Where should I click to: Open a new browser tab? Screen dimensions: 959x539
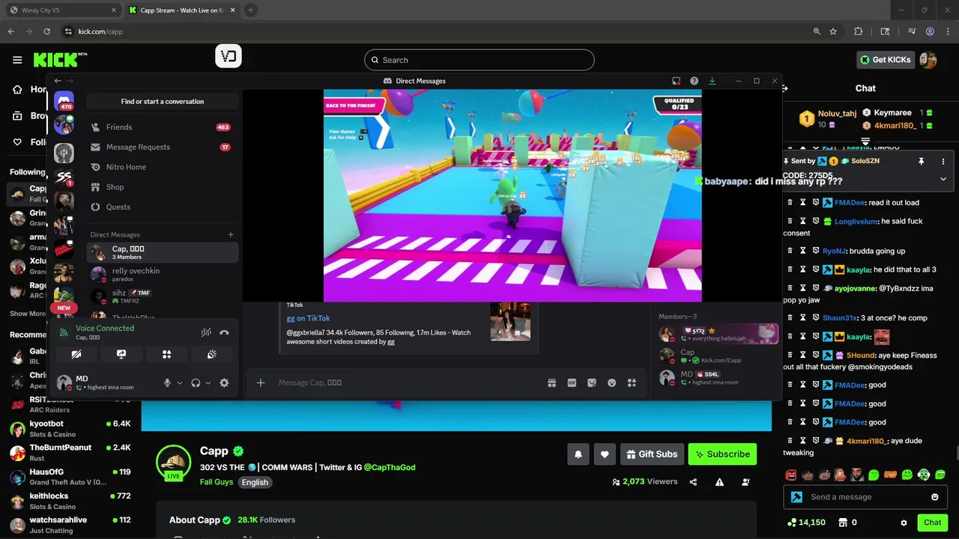[x=250, y=10]
